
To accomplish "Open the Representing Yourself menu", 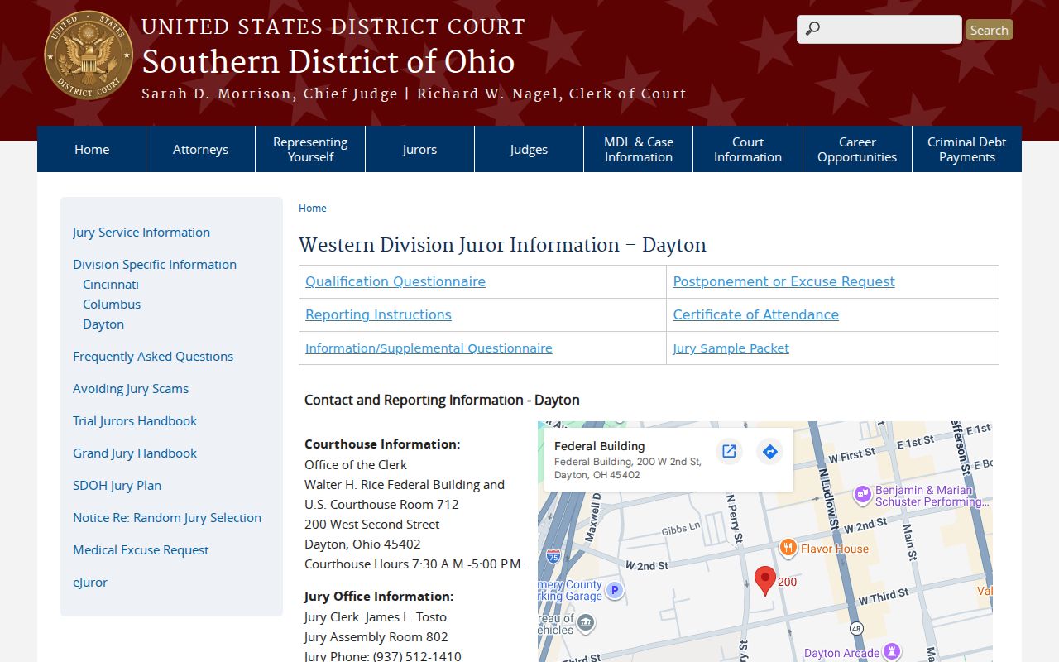I will 310,149.
